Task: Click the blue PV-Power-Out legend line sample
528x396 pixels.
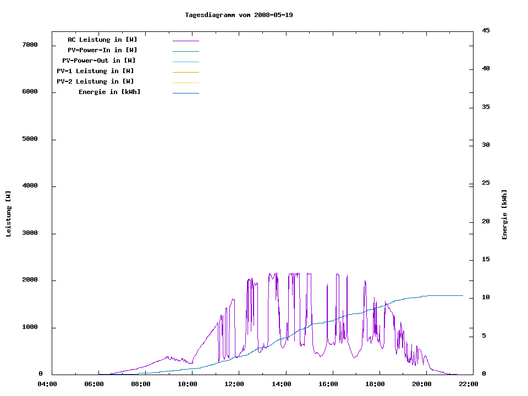Action: pyautogui.click(x=185, y=62)
